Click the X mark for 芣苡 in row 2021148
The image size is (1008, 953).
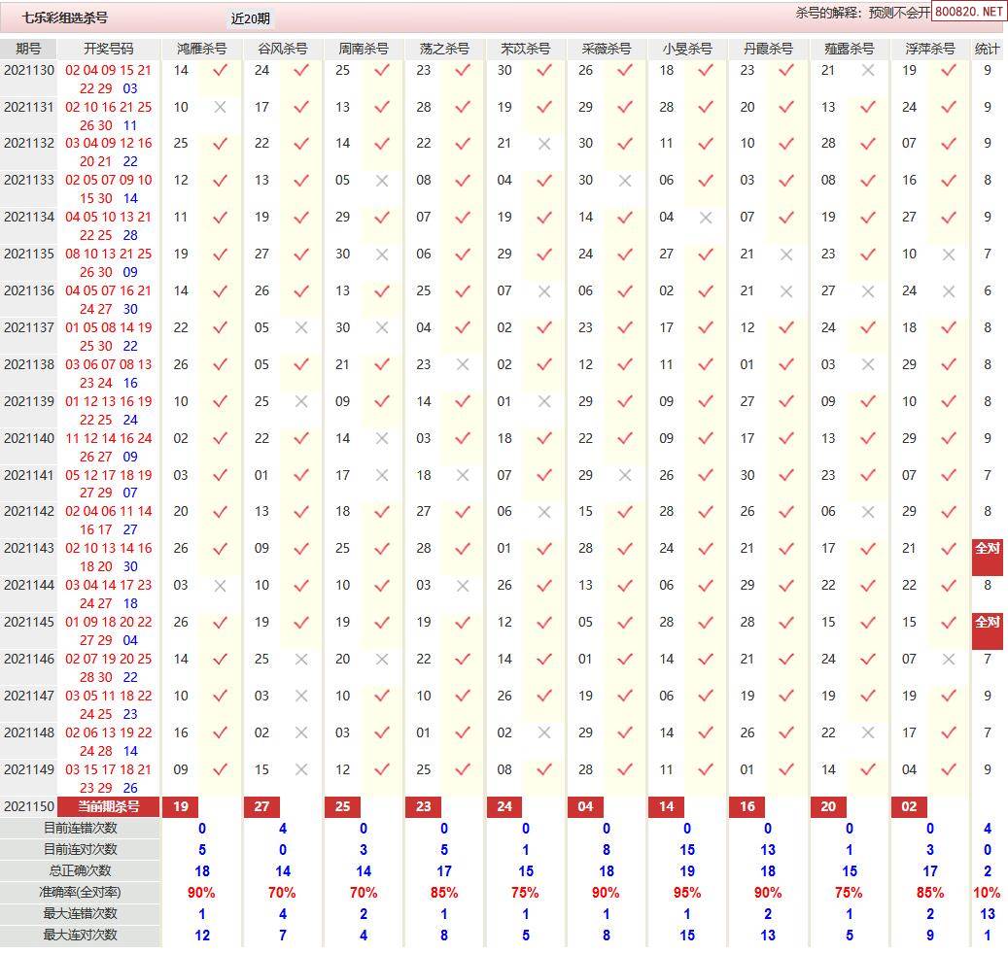click(x=544, y=733)
